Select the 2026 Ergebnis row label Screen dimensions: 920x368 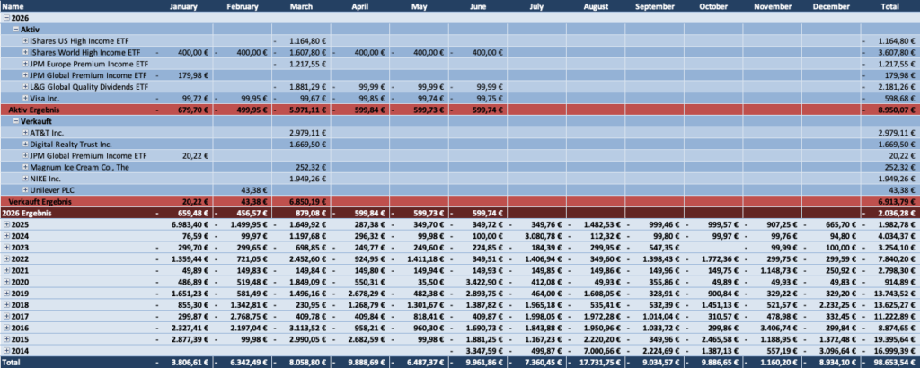coord(26,213)
